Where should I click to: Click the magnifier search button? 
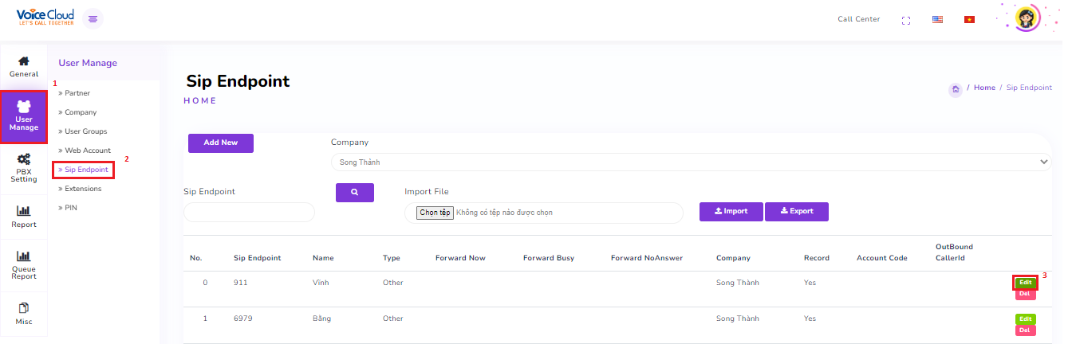coord(355,193)
